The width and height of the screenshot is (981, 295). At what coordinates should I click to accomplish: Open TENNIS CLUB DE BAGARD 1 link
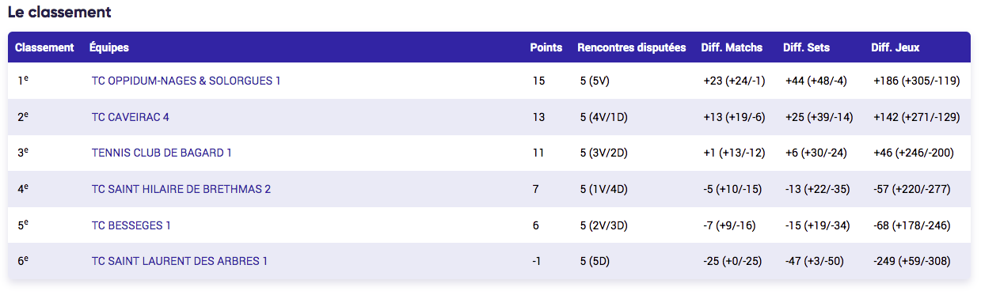(x=162, y=153)
